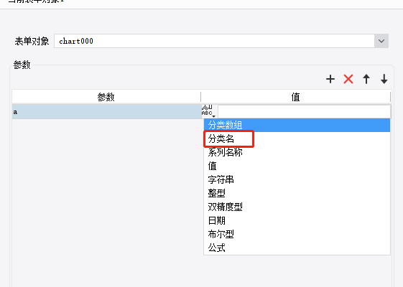Pick the 值 option in dropdown list
Viewport: 403px width, 287px height.
point(297,166)
